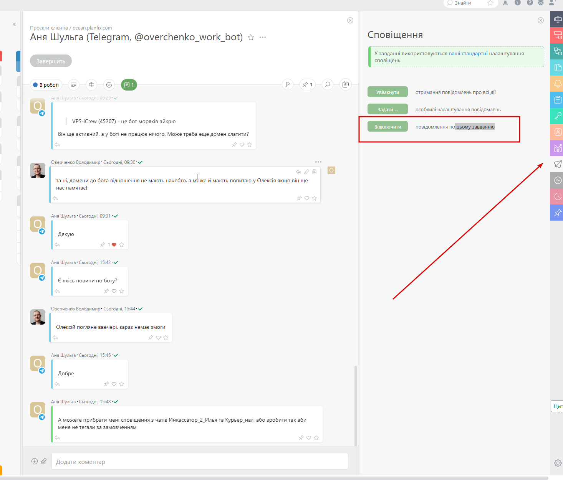Open the help question mark icon
Screen dimensions: 563x480
(530, 3)
